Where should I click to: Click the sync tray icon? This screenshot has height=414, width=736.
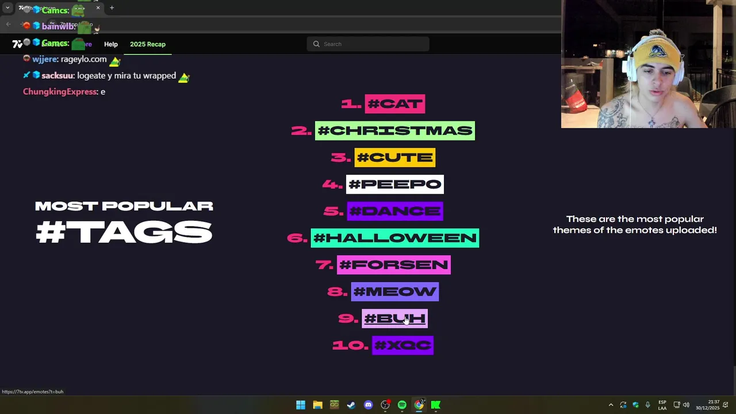pyautogui.click(x=623, y=405)
